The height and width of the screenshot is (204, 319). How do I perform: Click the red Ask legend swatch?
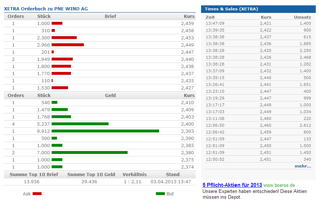coord(37,194)
